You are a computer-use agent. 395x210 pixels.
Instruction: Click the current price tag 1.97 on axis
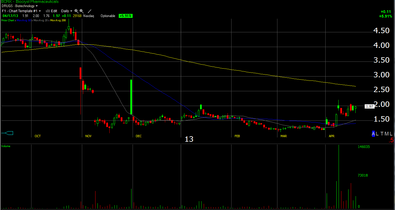point(370,106)
